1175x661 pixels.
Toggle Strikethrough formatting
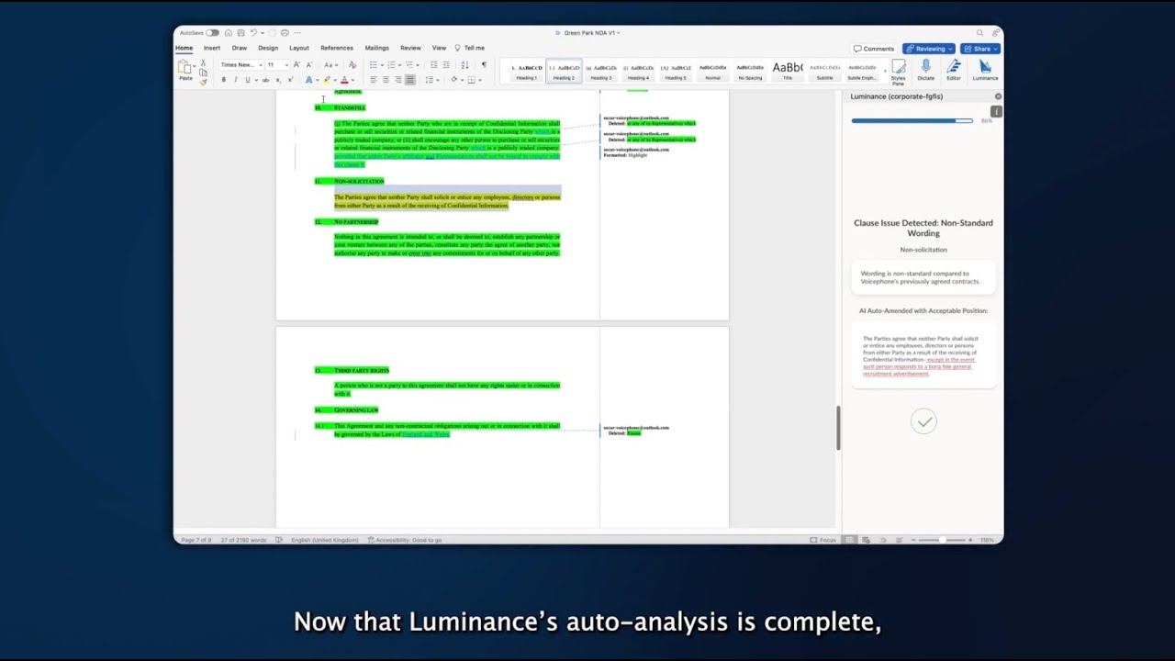265,80
